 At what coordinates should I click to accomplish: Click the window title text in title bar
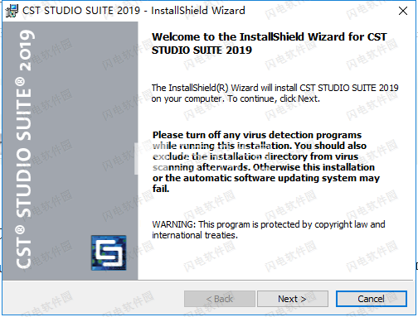point(134,11)
